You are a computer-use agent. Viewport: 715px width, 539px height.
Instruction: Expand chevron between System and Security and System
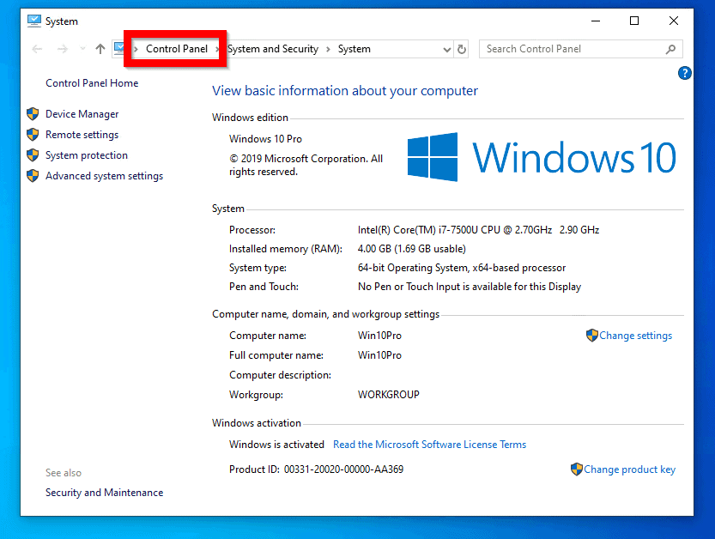328,49
